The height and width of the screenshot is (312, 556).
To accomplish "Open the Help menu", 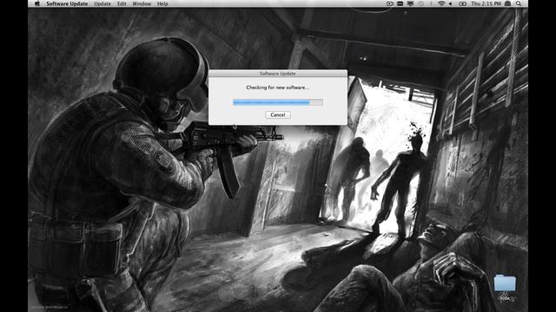I will (162, 3).
